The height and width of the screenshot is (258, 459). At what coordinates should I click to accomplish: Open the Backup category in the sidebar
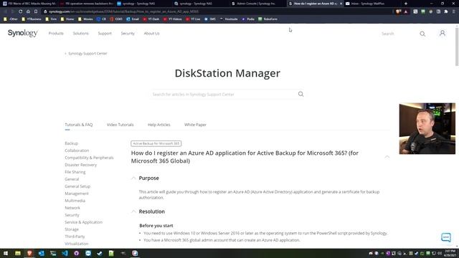coord(72,143)
